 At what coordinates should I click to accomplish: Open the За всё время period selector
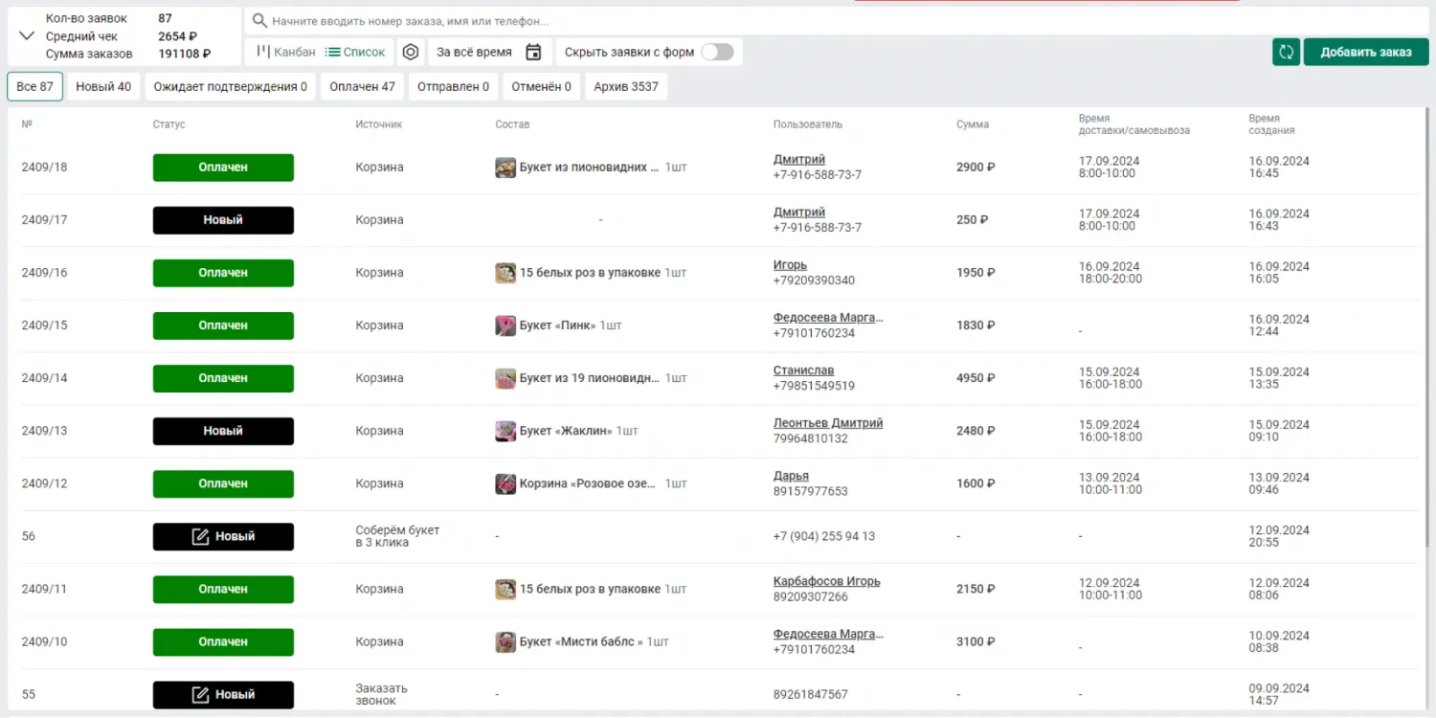[474, 52]
